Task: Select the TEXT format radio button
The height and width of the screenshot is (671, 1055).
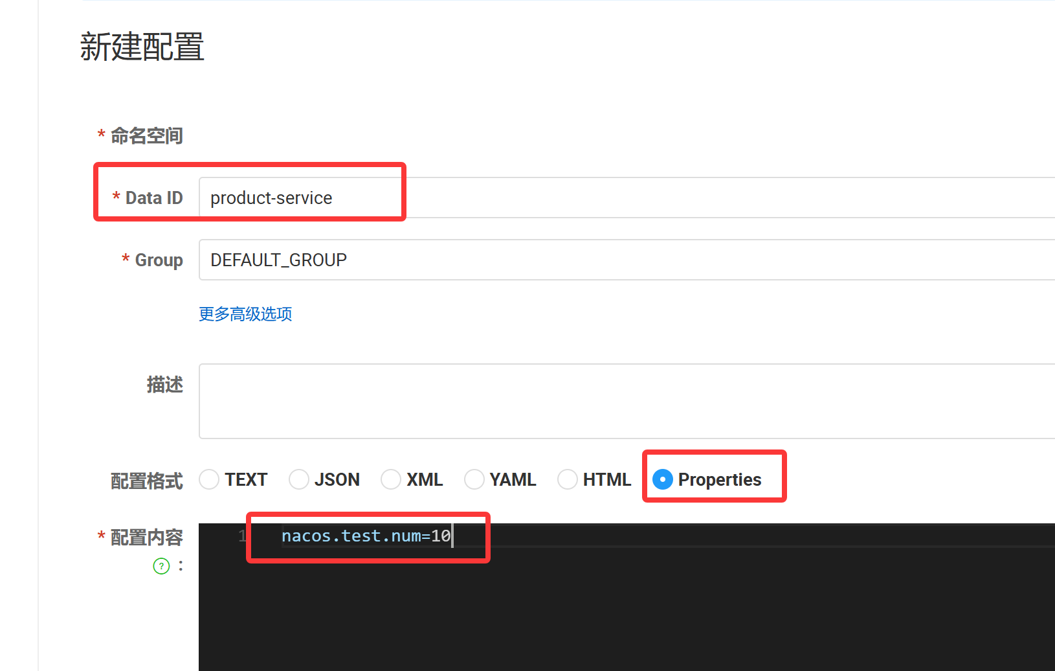Action: pyautogui.click(x=209, y=479)
